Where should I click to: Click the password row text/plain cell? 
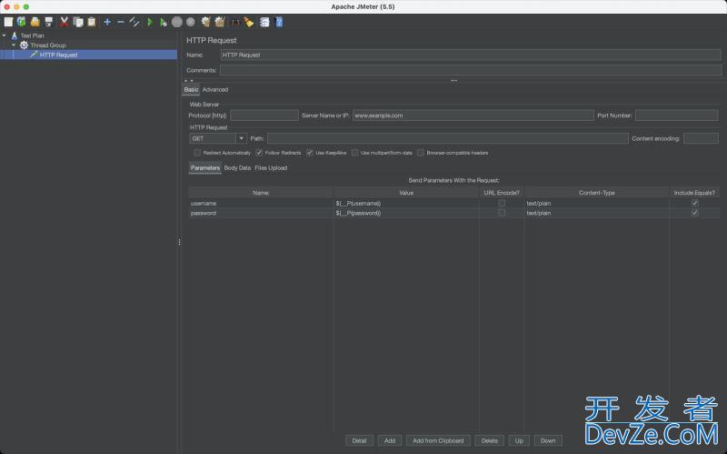pyautogui.click(x=597, y=213)
